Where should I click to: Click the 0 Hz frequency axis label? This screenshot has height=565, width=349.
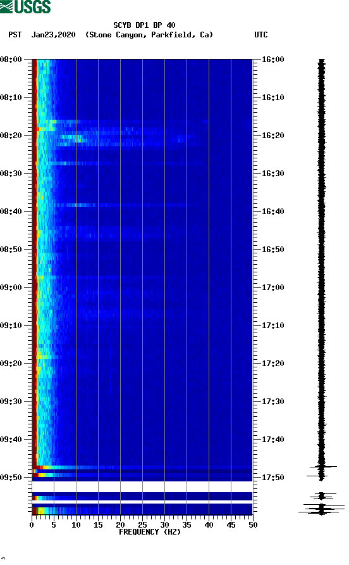tap(32, 525)
